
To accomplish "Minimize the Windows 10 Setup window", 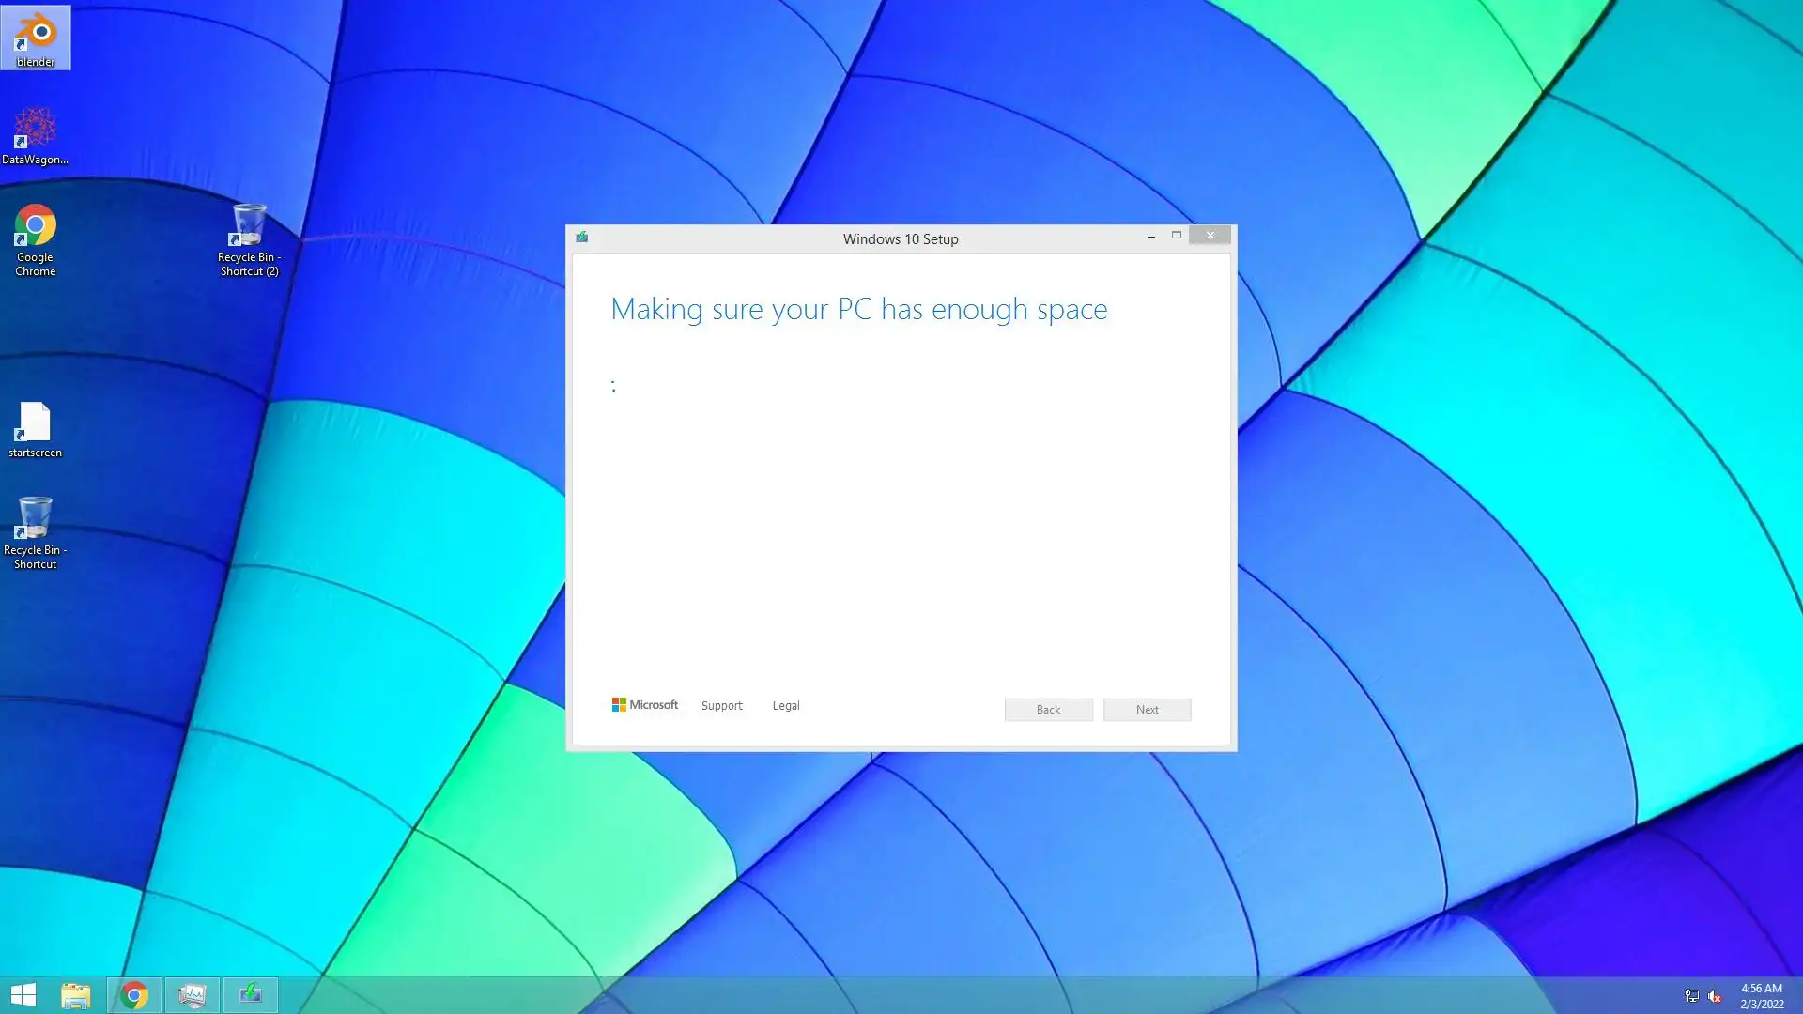I will [1150, 237].
